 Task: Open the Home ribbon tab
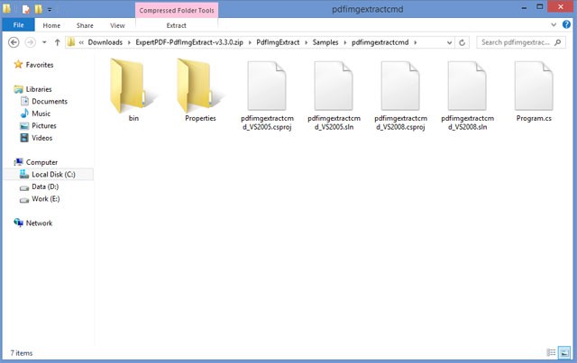[51, 25]
